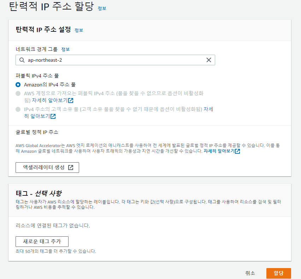Click the ap-northeast-2 border group input
This screenshot has width=301, height=279.
pyautogui.click(x=115, y=60)
